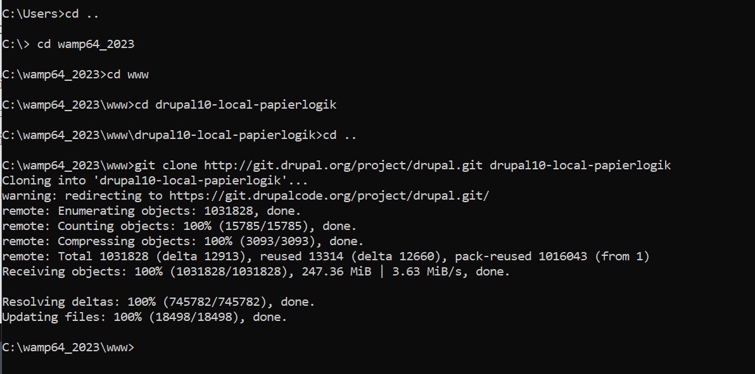This screenshot has height=374, width=755.
Task: Click the git.drupalcode.org redirect URL
Action: [329, 196]
